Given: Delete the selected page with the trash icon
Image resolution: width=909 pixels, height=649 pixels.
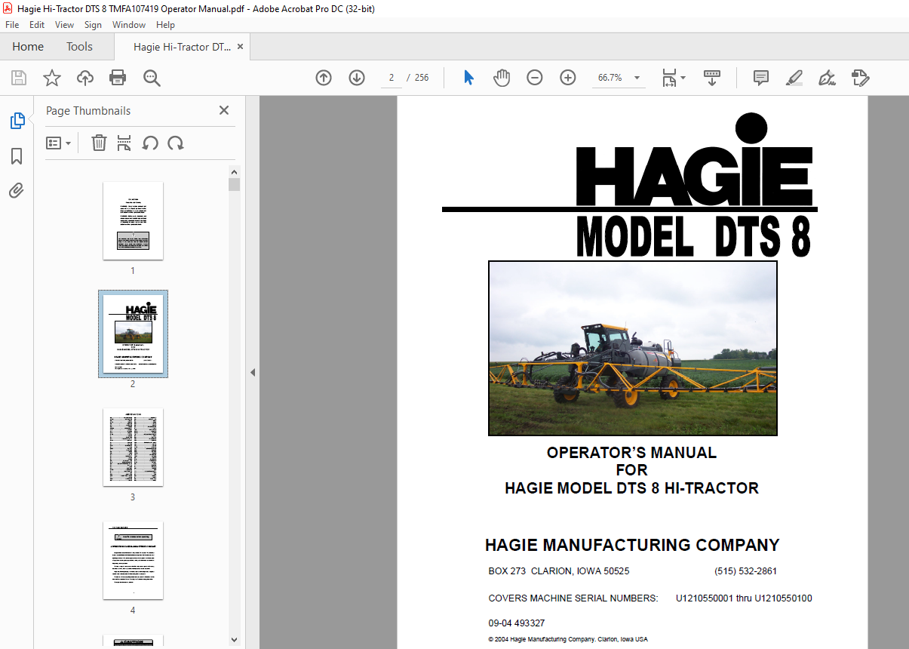Looking at the screenshot, I should [99, 143].
